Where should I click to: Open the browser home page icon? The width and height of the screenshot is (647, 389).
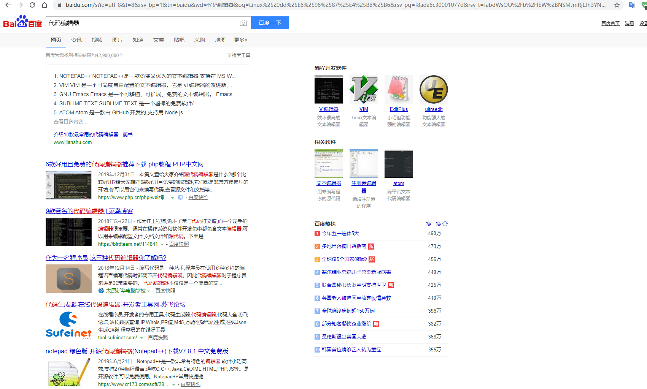[45, 5]
